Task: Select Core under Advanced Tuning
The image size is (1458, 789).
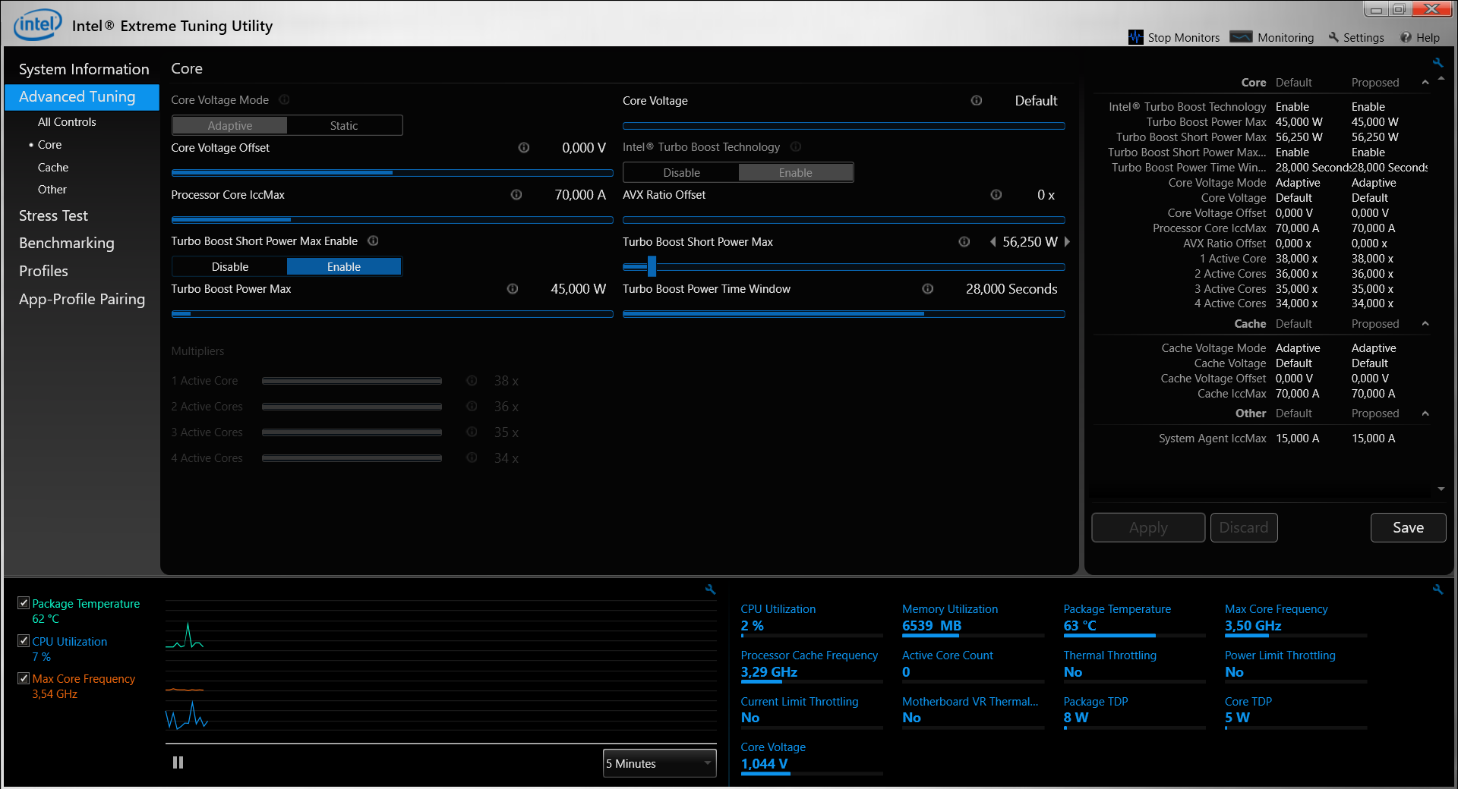Action: point(49,145)
